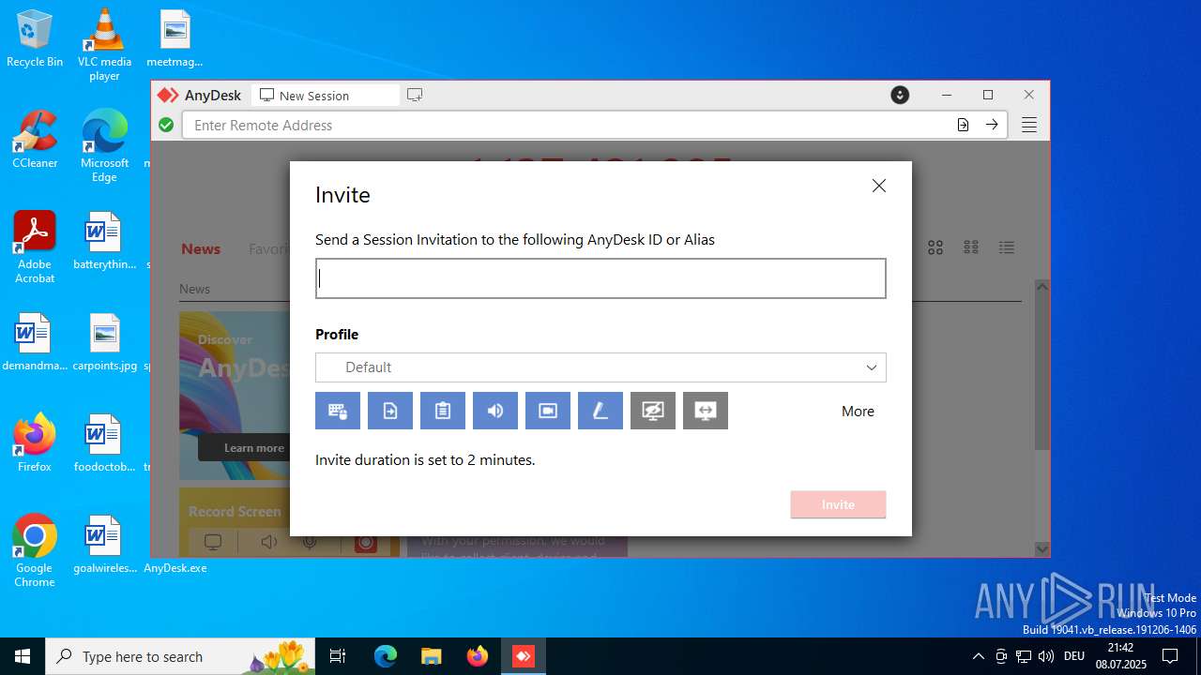
Task: Select the batterythin Word document
Action: tap(104, 241)
